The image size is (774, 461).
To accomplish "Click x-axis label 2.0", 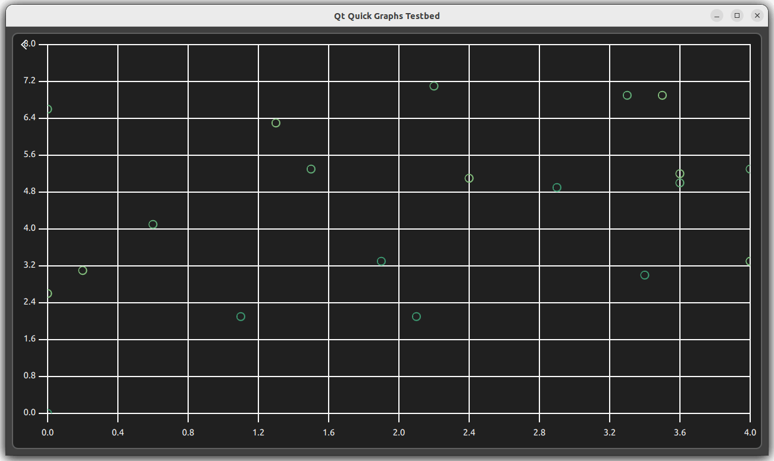I will tap(399, 433).
